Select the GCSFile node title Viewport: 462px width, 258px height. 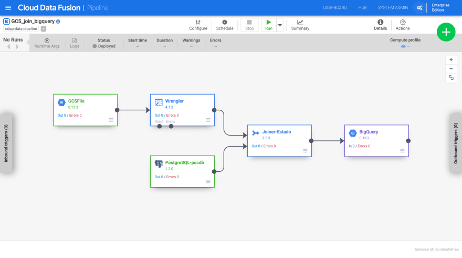tap(76, 101)
